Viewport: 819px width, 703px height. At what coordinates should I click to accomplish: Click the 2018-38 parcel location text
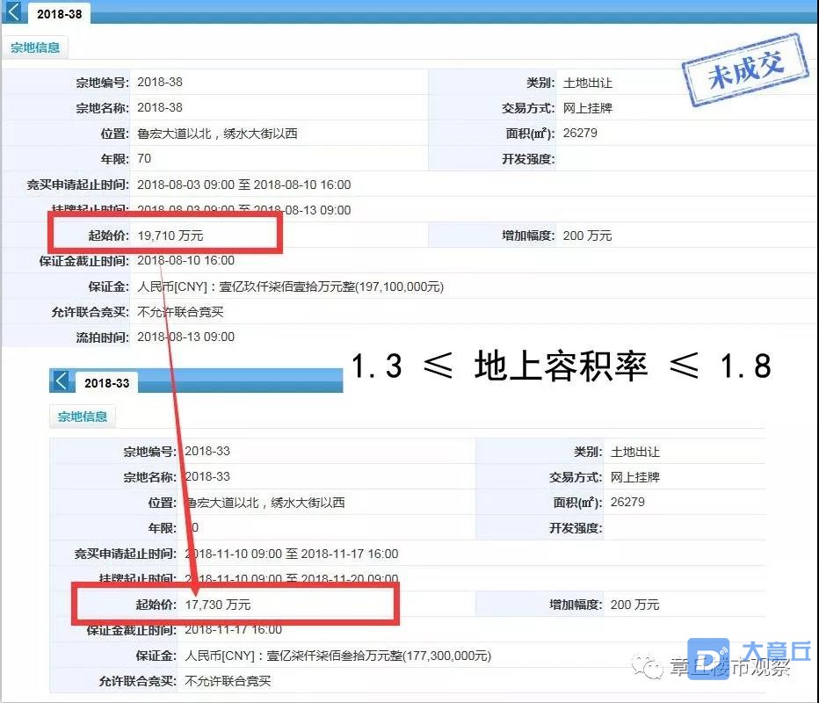click(x=217, y=134)
